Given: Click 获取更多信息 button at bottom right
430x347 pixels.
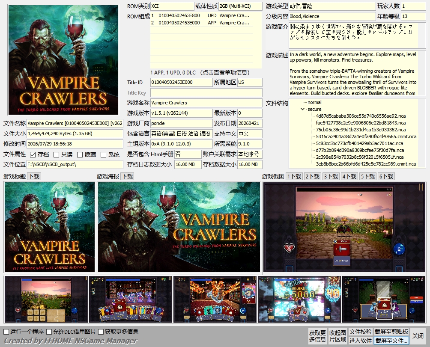Looking at the screenshot, I should click(317, 336).
